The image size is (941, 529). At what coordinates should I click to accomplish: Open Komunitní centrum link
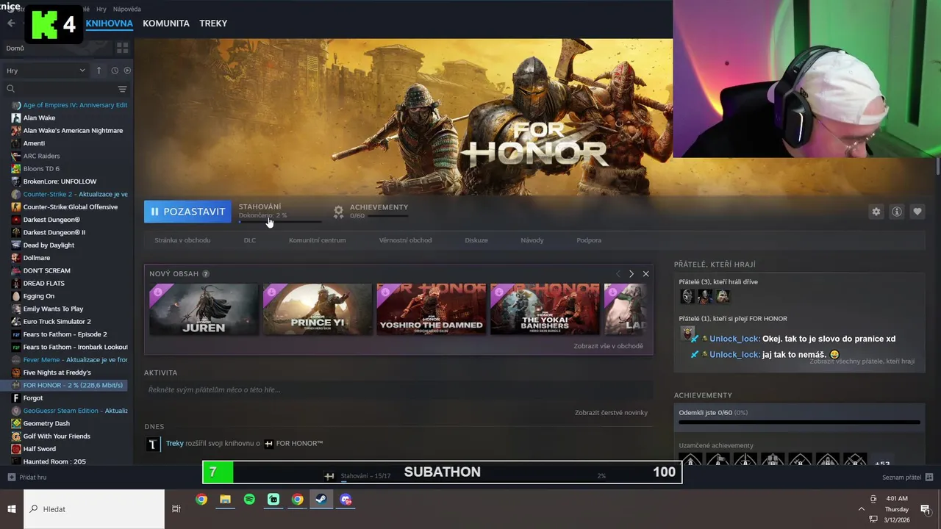click(317, 240)
